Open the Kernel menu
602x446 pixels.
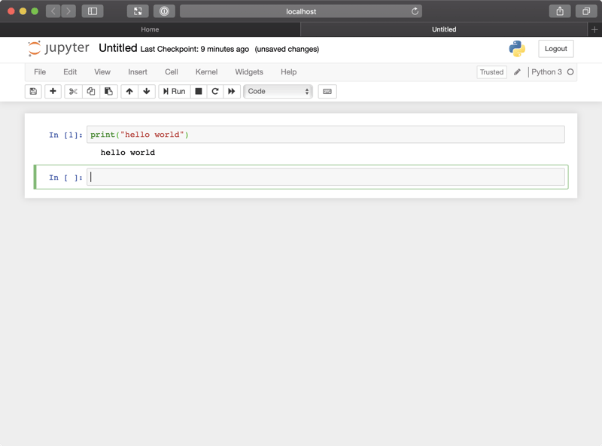[x=206, y=72]
